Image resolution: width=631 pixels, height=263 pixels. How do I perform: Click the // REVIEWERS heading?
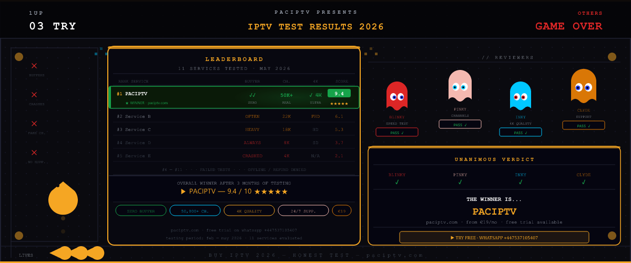pos(508,57)
